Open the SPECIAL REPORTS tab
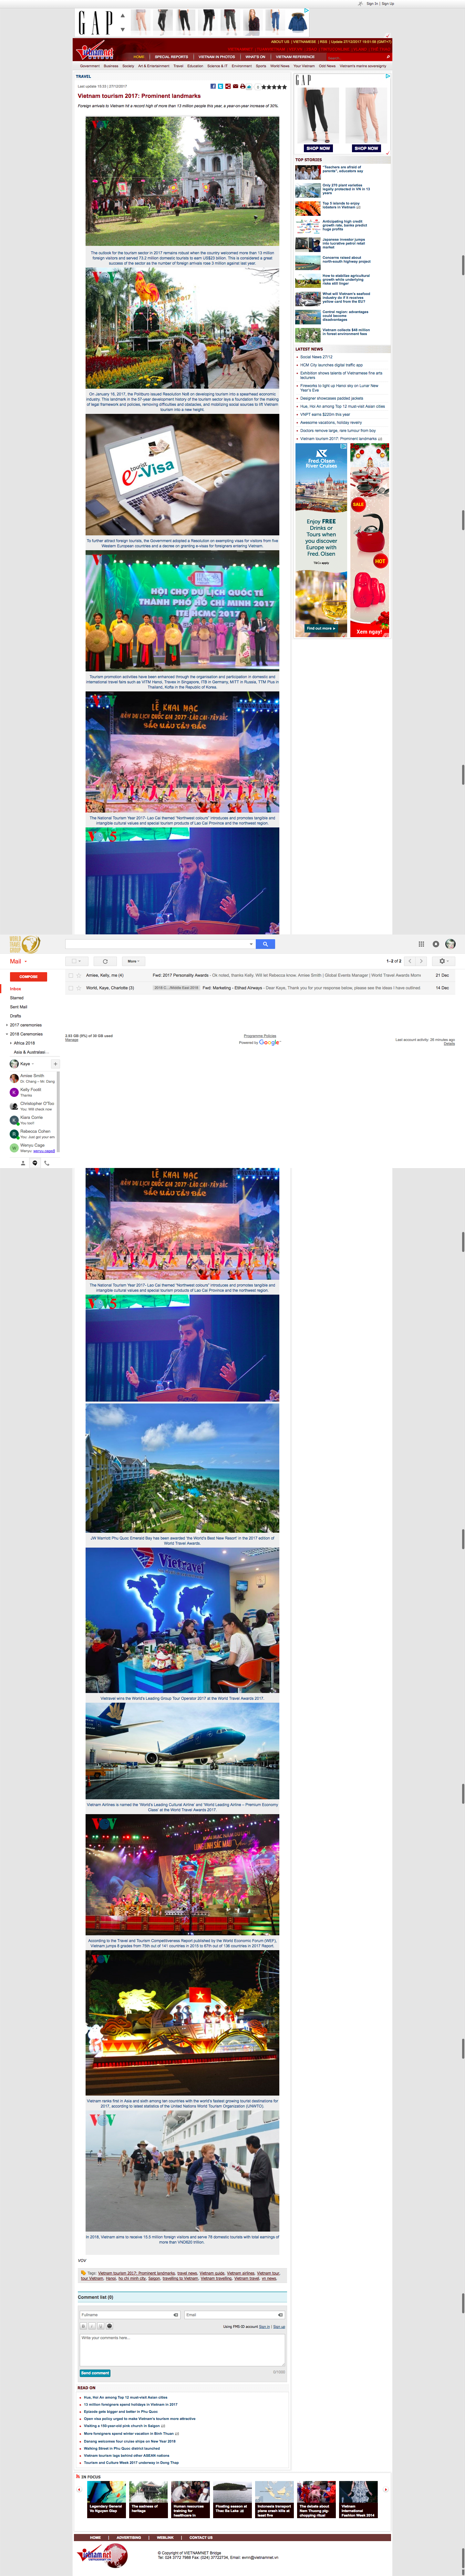 tap(171, 57)
